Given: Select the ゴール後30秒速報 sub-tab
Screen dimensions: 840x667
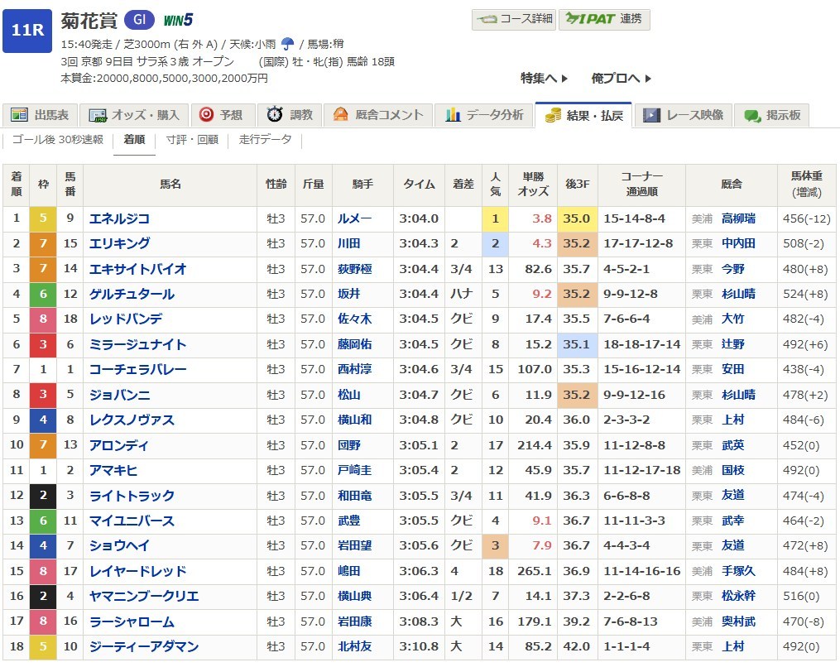Looking at the screenshot, I should click(59, 140).
